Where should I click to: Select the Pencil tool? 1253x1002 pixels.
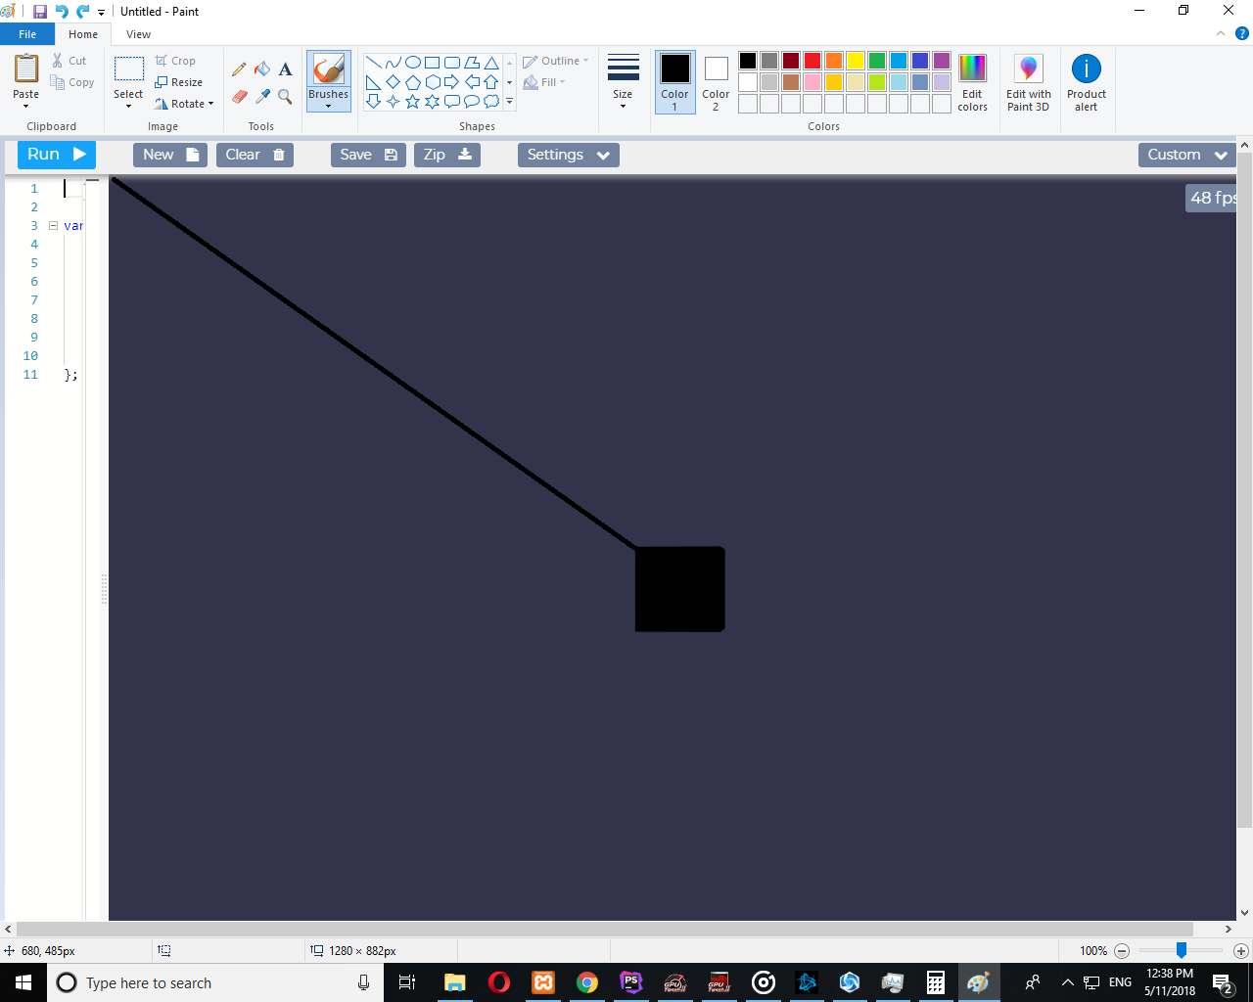point(239,69)
